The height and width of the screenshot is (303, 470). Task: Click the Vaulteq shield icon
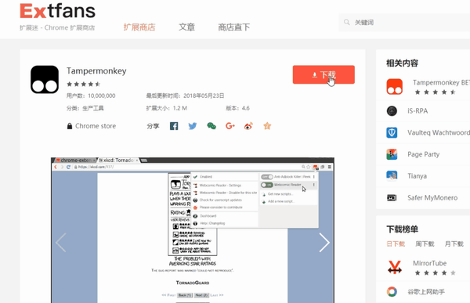392,132
